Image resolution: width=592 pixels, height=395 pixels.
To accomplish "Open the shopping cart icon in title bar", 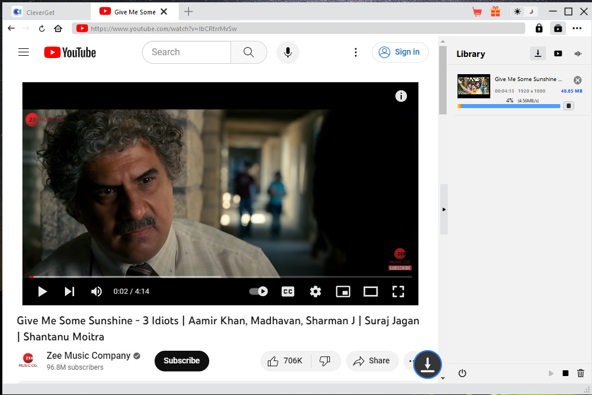I will [x=476, y=11].
